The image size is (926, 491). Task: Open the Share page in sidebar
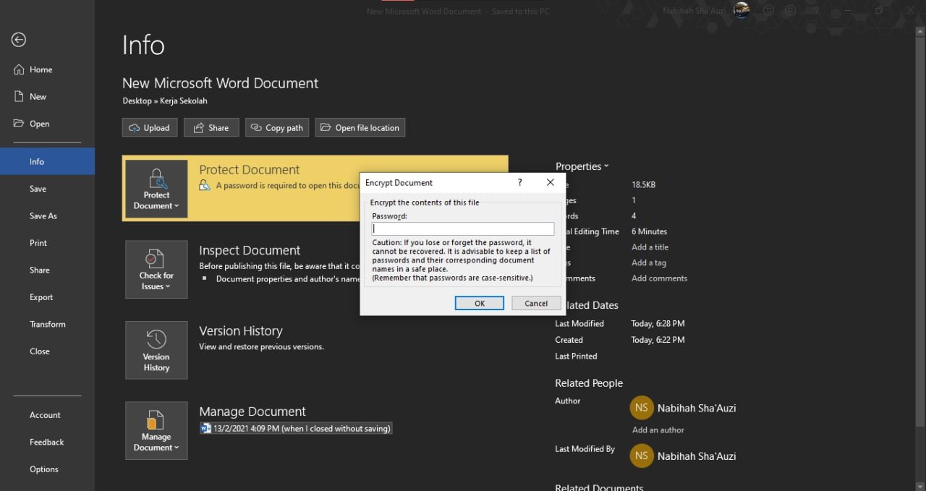(40, 270)
